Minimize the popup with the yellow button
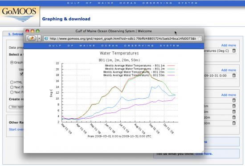Viewport: 245px width, 166px height. coord(33,31)
